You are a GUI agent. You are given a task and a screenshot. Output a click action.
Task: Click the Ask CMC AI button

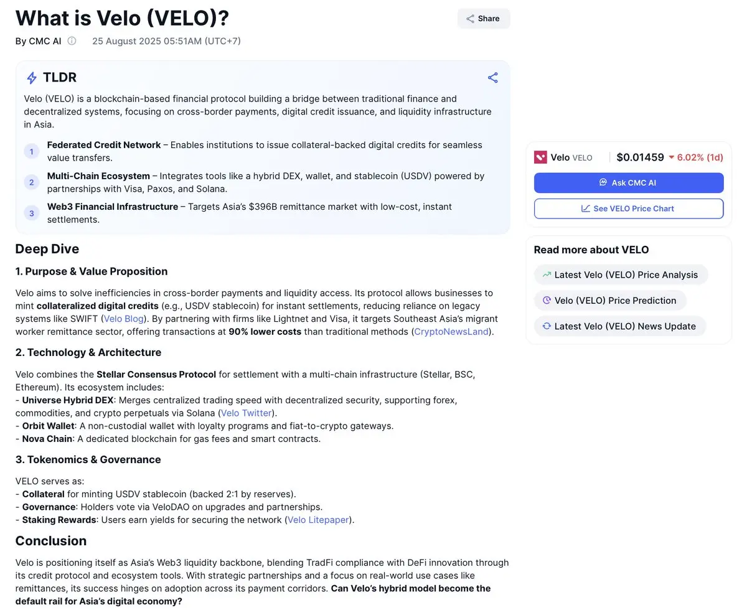point(629,183)
